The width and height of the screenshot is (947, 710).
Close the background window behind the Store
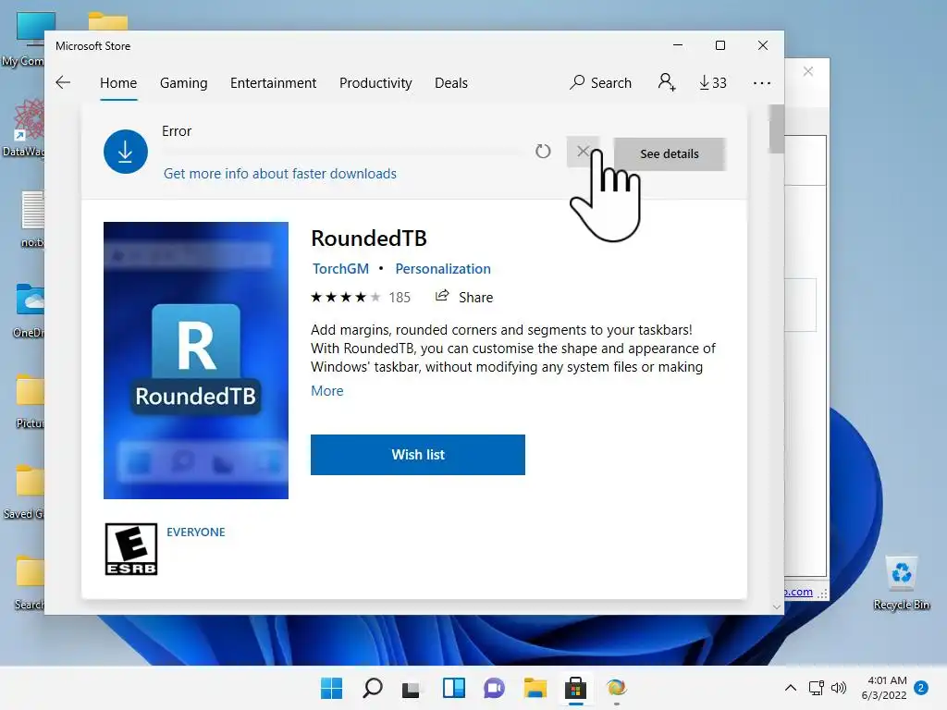pos(808,71)
